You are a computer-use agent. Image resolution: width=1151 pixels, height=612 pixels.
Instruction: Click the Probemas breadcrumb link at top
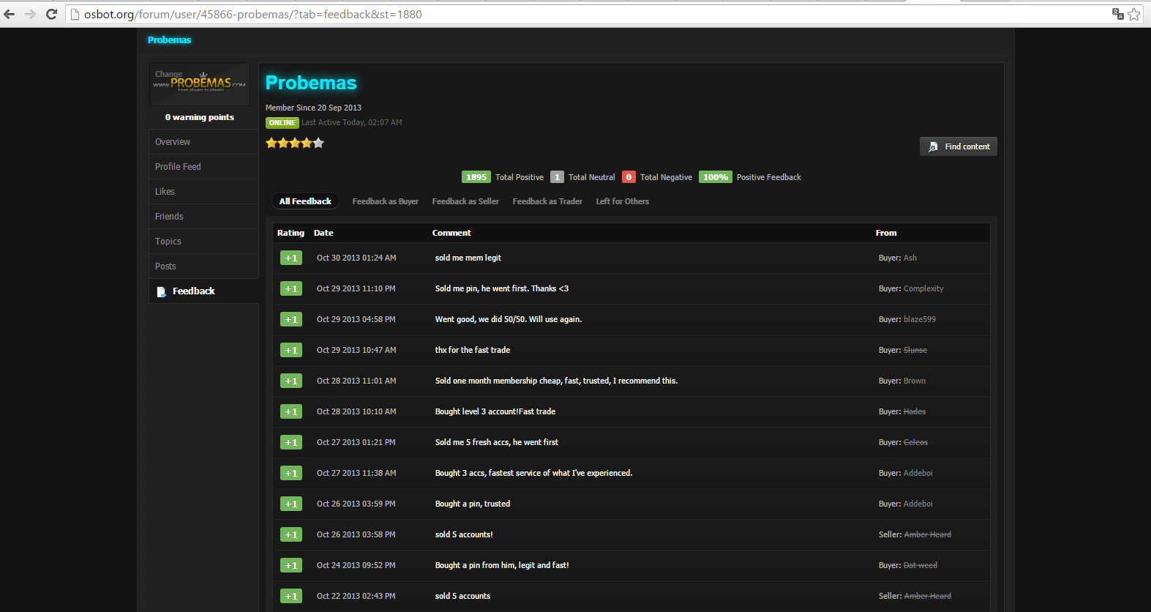pyautogui.click(x=169, y=40)
